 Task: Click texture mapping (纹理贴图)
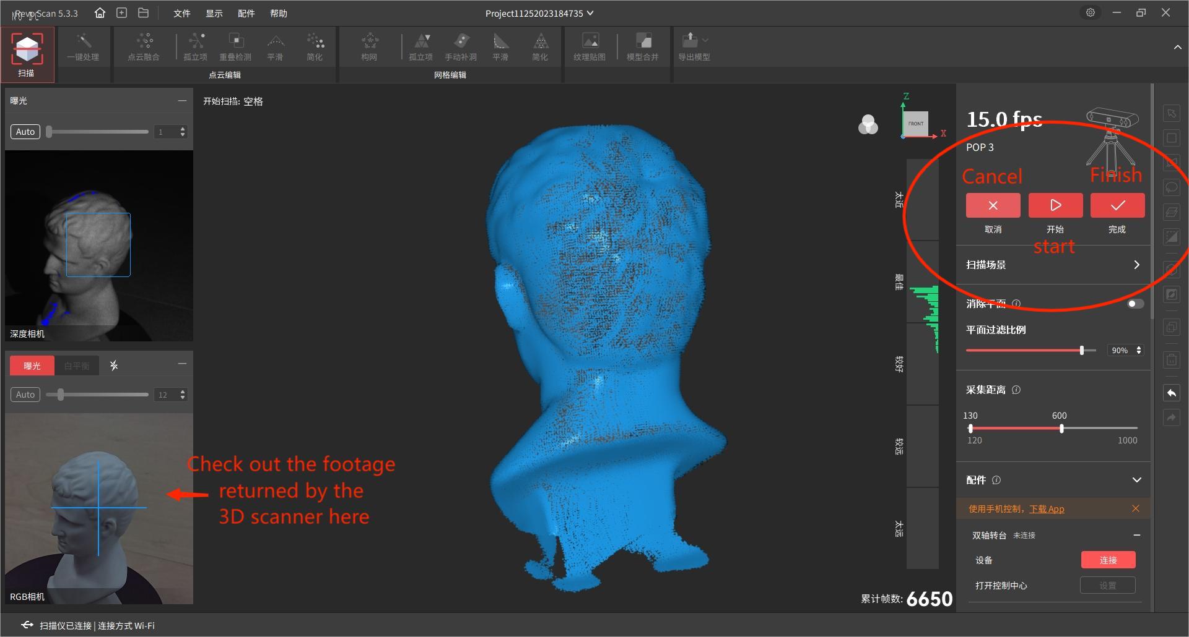pyautogui.click(x=590, y=48)
